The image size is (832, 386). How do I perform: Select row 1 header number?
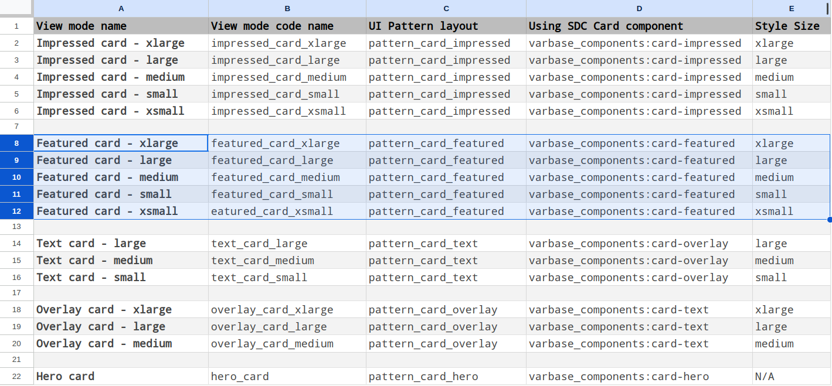tap(16, 26)
